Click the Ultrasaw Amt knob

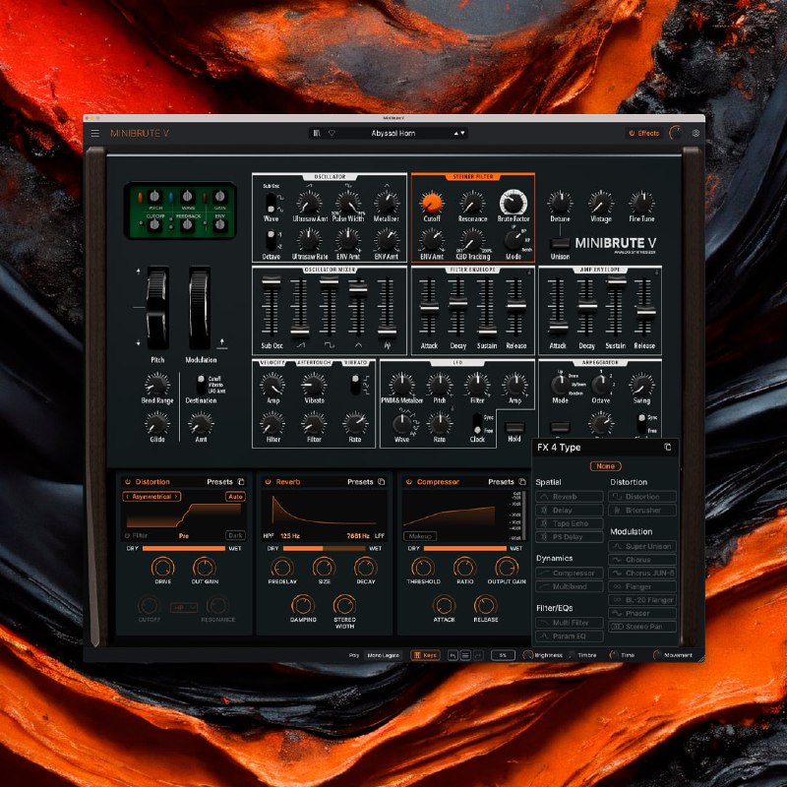(x=309, y=203)
